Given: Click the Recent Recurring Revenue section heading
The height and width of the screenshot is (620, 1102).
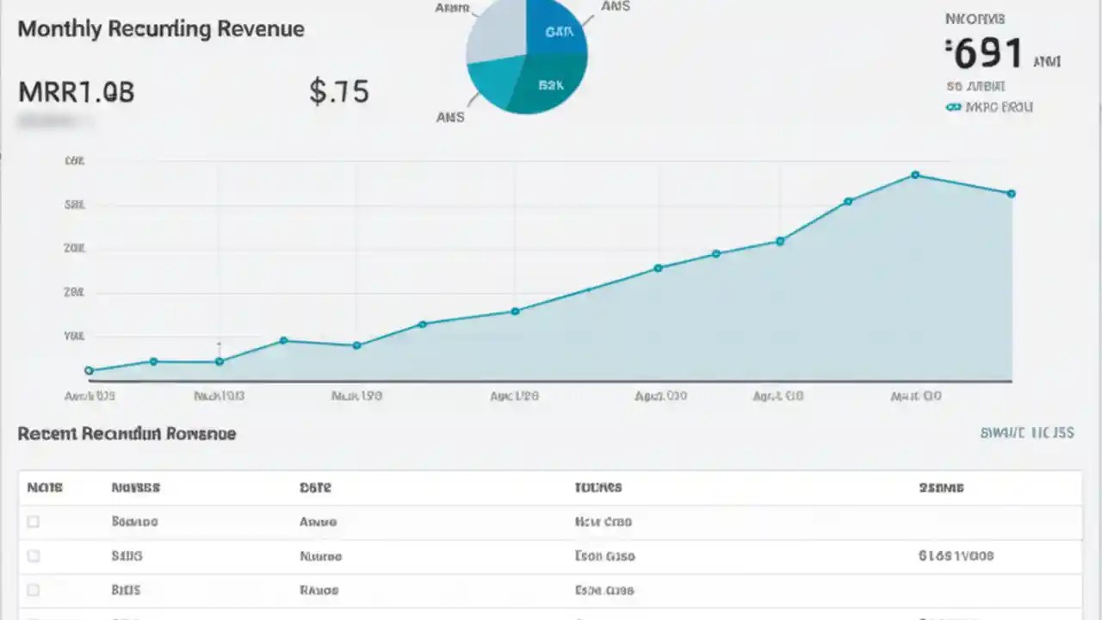Looking at the screenshot, I should click(x=127, y=433).
